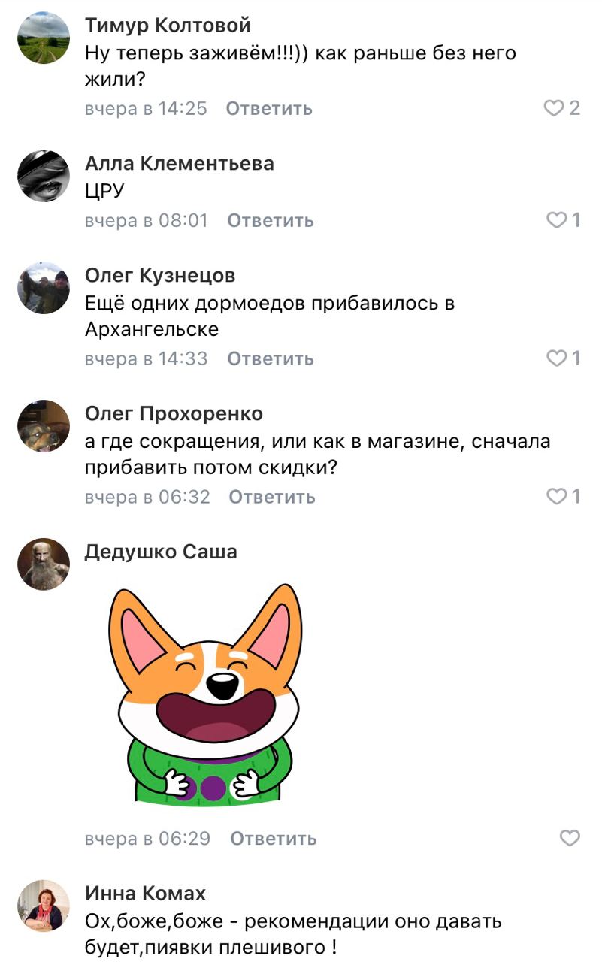The width and height of the screenshot is (602, 962).
Task: Like Дедушко Саша's corgi sticker comment
Action: [570, 838]
